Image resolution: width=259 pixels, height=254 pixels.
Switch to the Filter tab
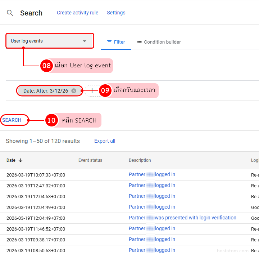click(x=116, y=42)
